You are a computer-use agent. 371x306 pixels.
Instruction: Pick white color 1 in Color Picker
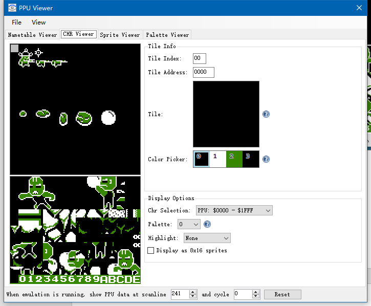(x=218, y=159)
